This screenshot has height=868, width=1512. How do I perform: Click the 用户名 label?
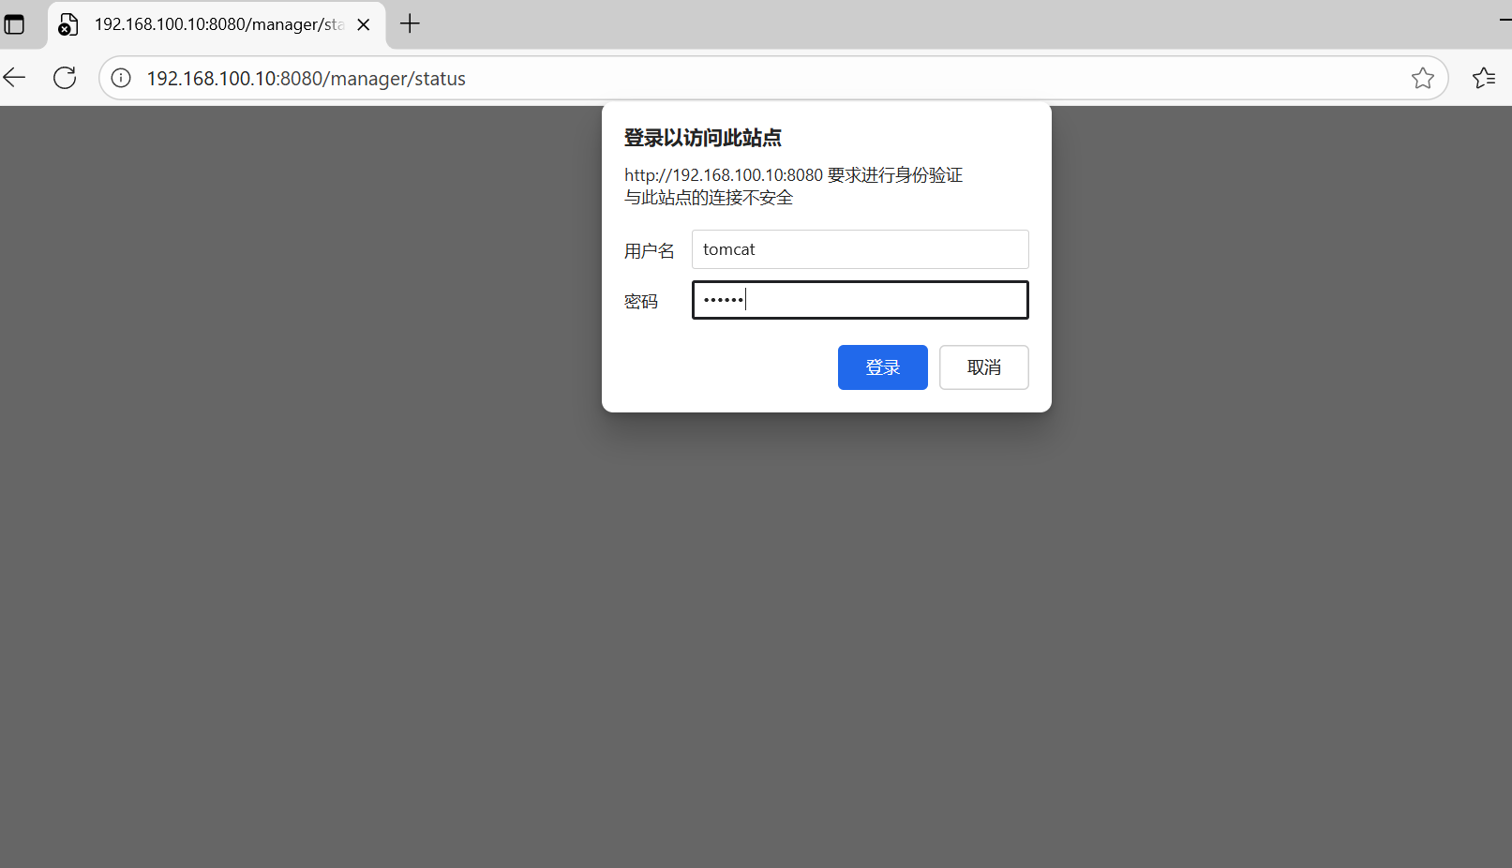tap(649, 251)
